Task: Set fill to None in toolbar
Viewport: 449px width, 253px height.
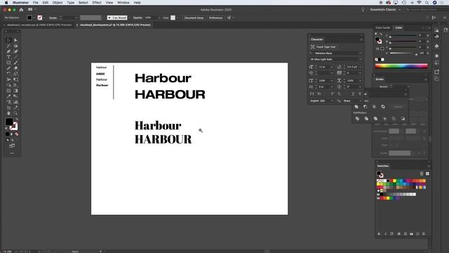Action: (17, 134)
